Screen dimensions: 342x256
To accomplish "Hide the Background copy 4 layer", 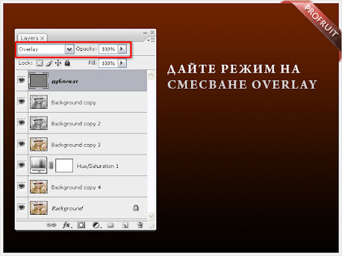I will pyautogui.click(x=21, y=186).
